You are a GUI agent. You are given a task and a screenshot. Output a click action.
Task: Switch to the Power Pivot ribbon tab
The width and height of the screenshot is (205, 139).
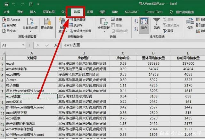coord(154,12)
